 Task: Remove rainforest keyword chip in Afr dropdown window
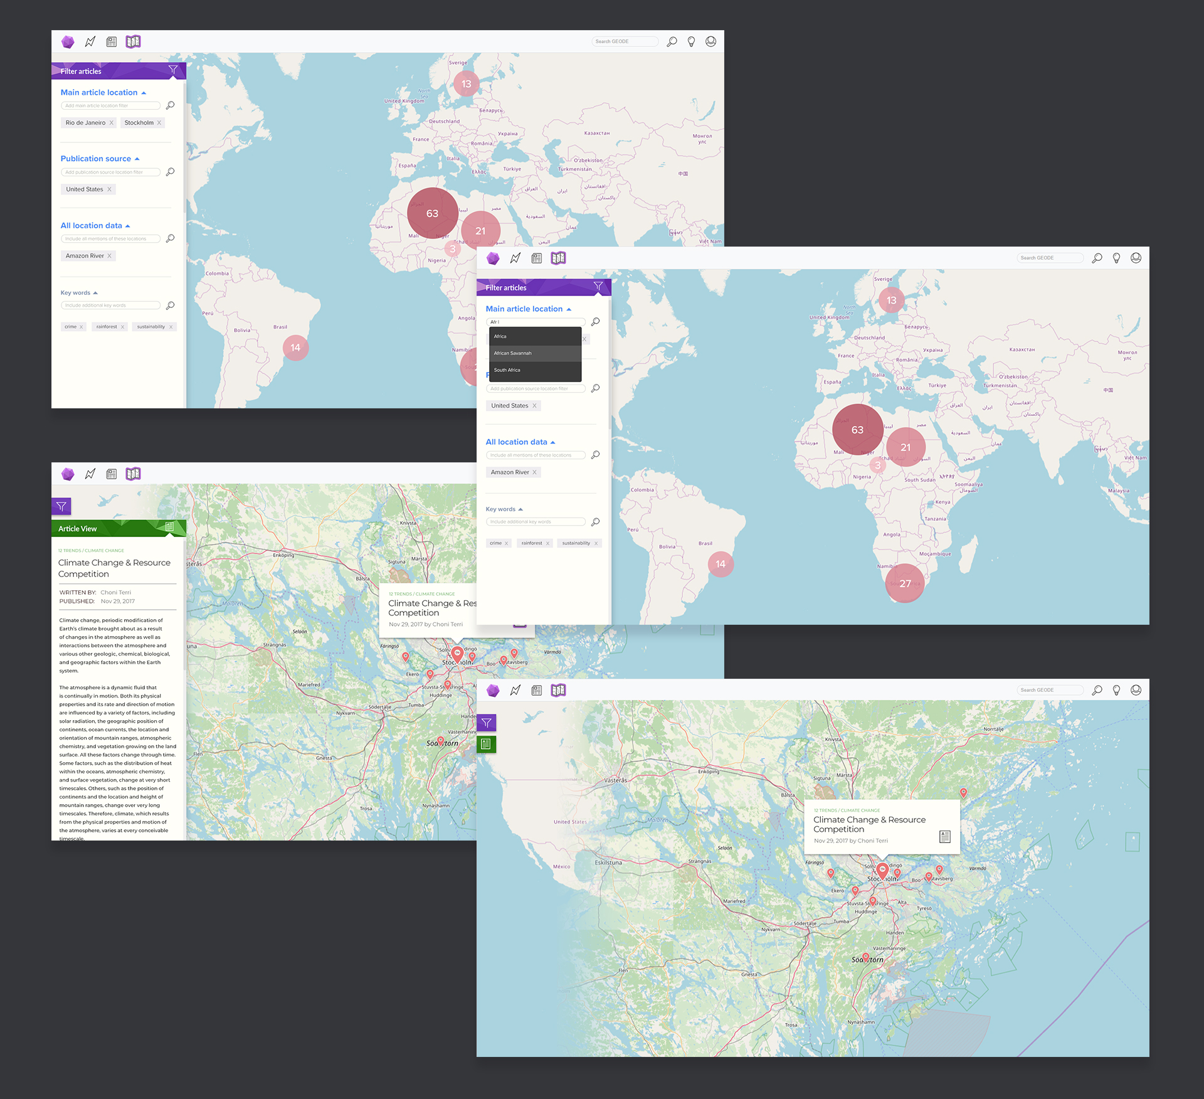point(547,543)
